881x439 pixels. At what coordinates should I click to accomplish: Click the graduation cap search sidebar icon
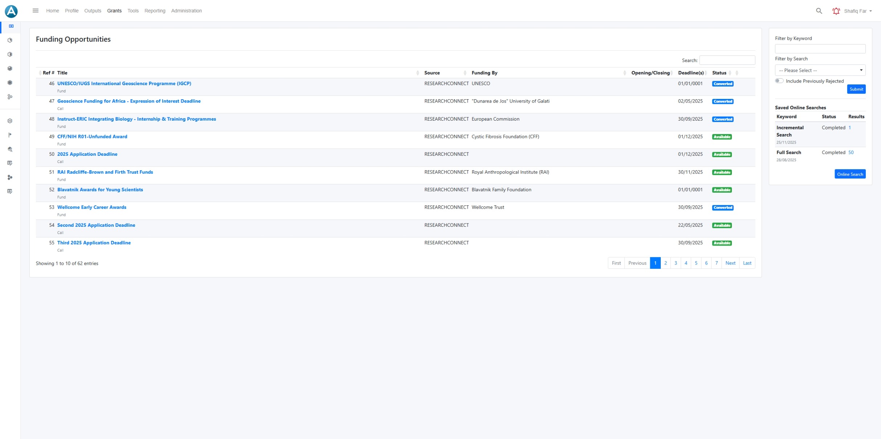pos(10,149)
